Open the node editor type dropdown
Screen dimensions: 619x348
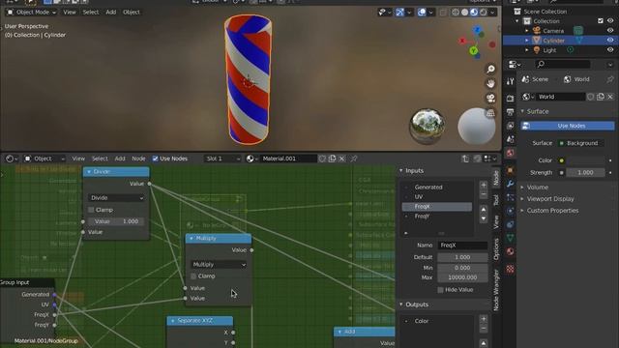(12, 159)
